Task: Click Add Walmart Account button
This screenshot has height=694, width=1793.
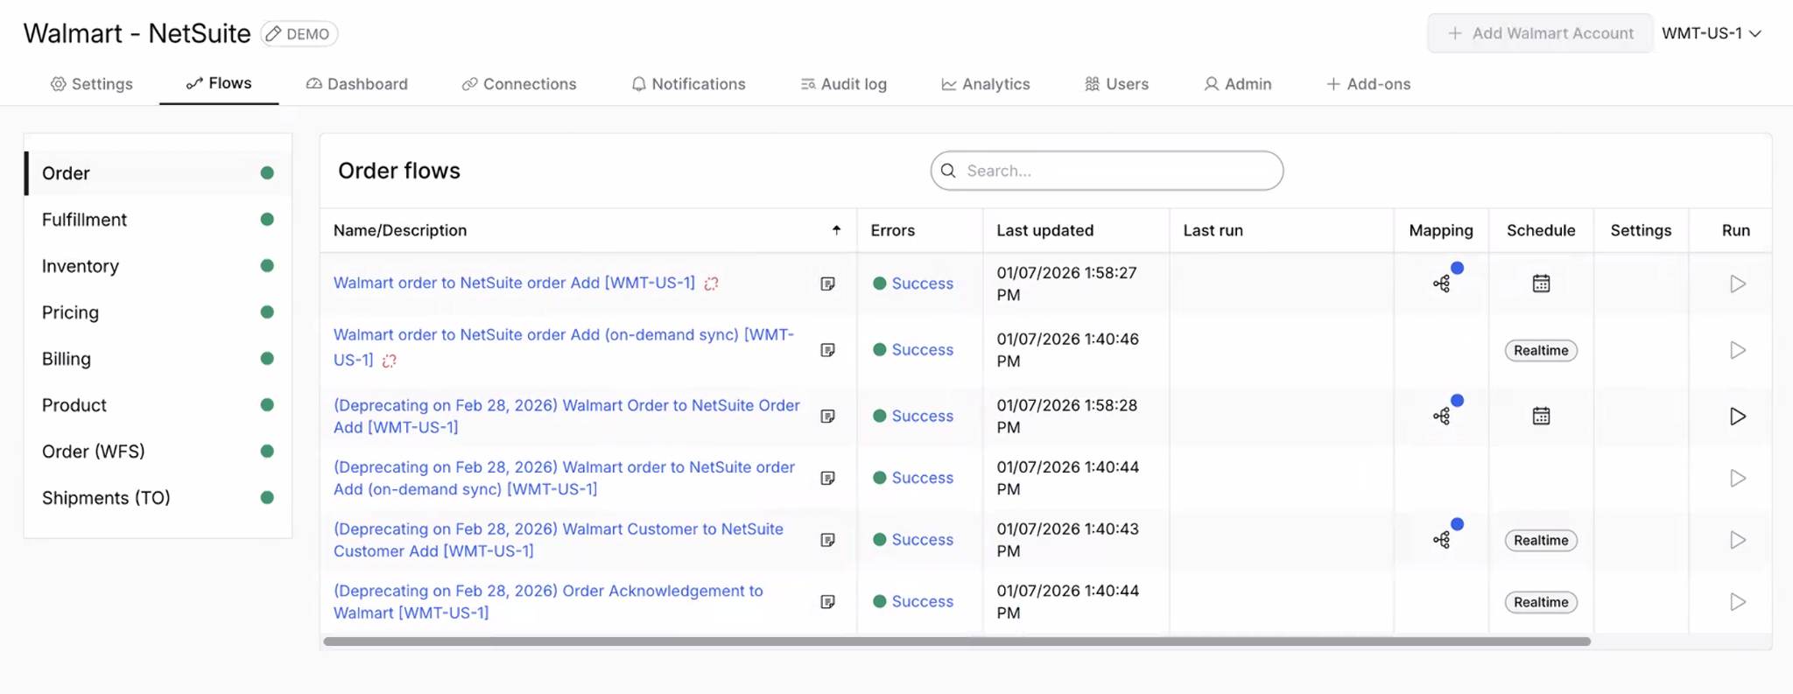Action: click(x=1541, y=33)
